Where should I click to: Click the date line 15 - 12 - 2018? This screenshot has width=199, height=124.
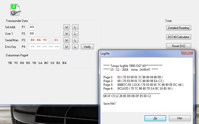[130, 70]
